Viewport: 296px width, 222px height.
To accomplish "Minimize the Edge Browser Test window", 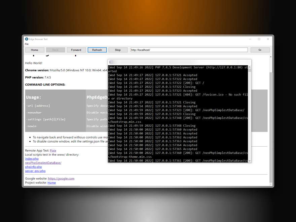I will (250, 39).
